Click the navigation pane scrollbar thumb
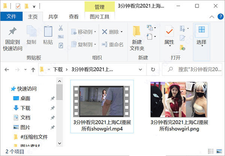This screenshot has width=225, height=156. point(60,92)
